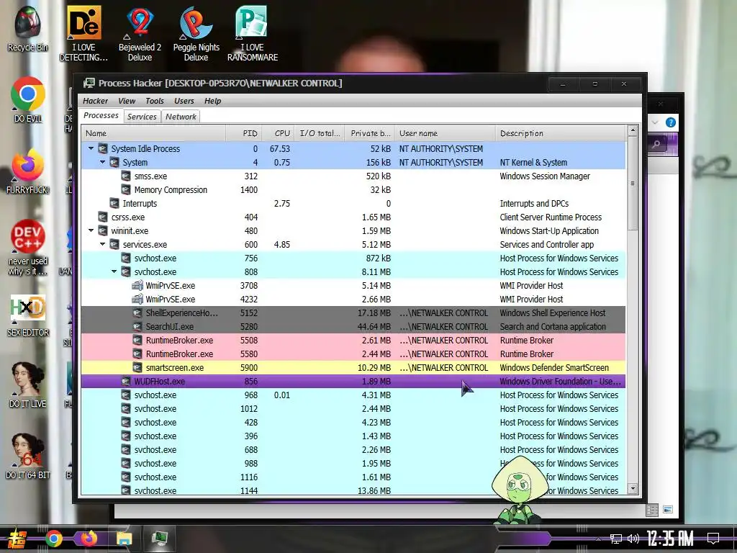Select the Processes tab

(x=101, y=115)
